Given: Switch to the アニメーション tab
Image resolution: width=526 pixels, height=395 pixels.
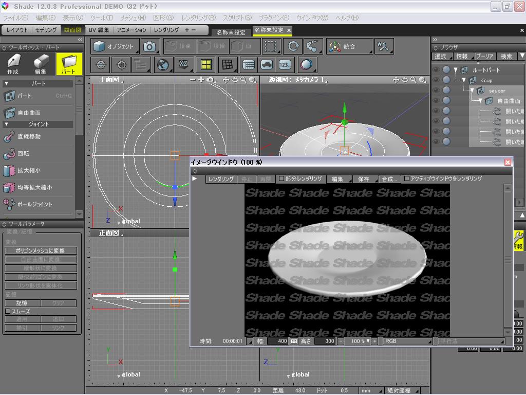Looking at the screenshot, I should [131, 30].
